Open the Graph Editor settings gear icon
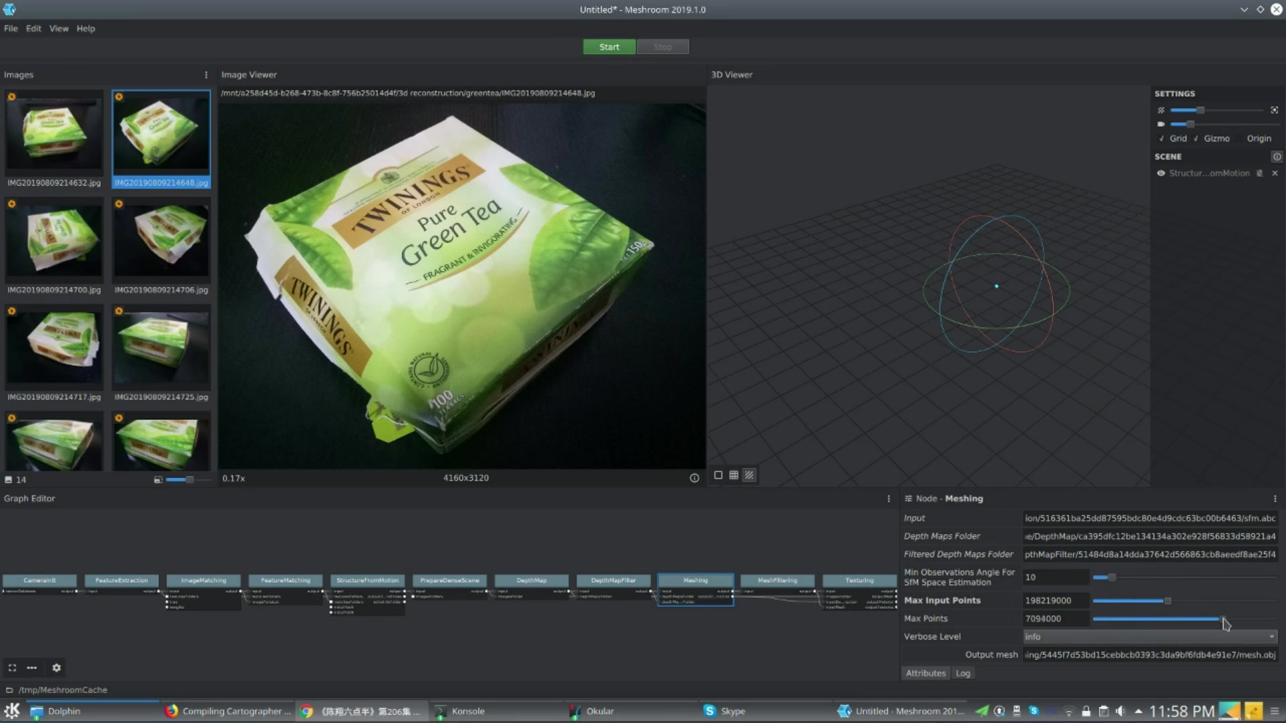 click(x=56, y=667)
